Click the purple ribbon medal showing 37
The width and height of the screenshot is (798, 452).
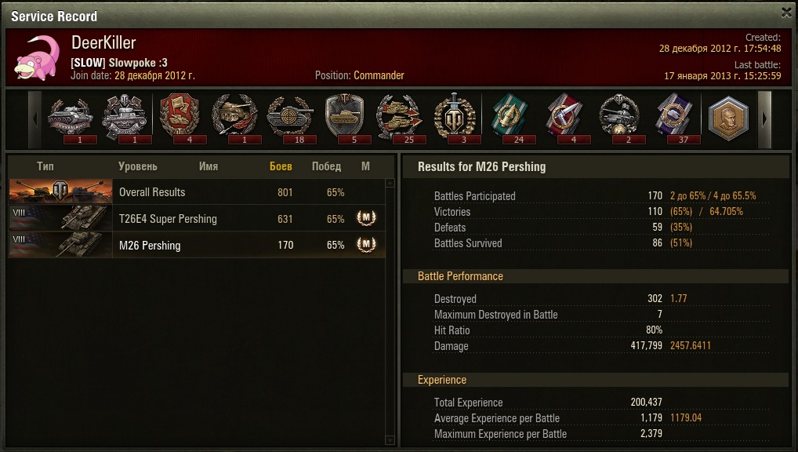[674, 116]
